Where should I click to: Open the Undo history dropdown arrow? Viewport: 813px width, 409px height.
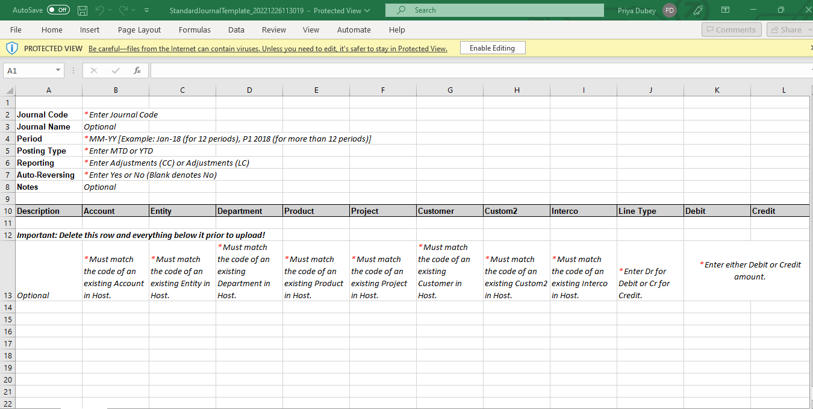pos(111,10)
